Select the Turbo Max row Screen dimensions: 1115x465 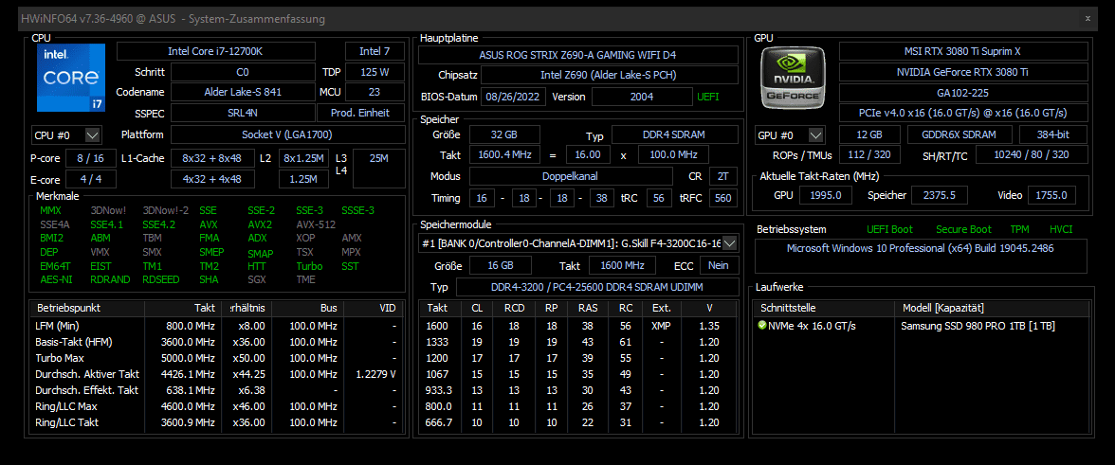(218, 358)
